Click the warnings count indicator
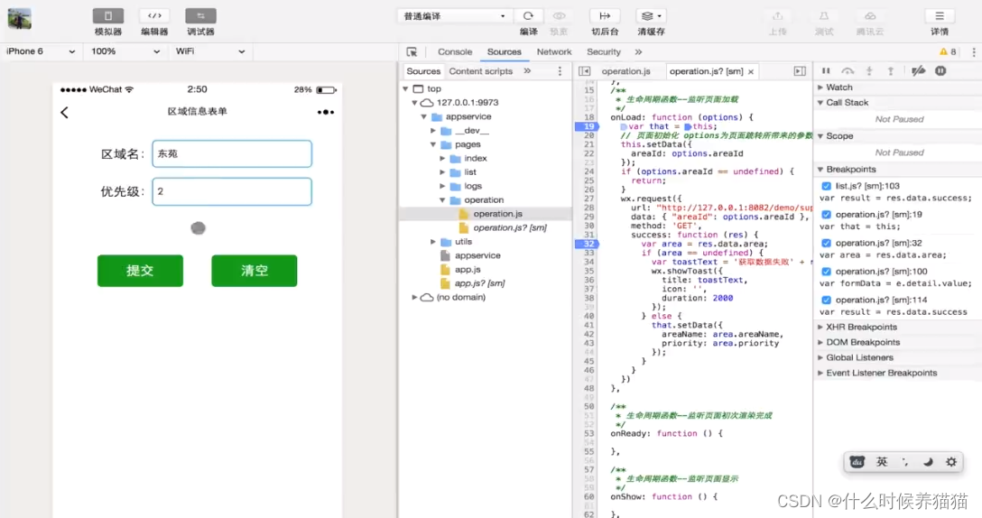This screenshot has height=518, width=982. click(x=948, y=52)
